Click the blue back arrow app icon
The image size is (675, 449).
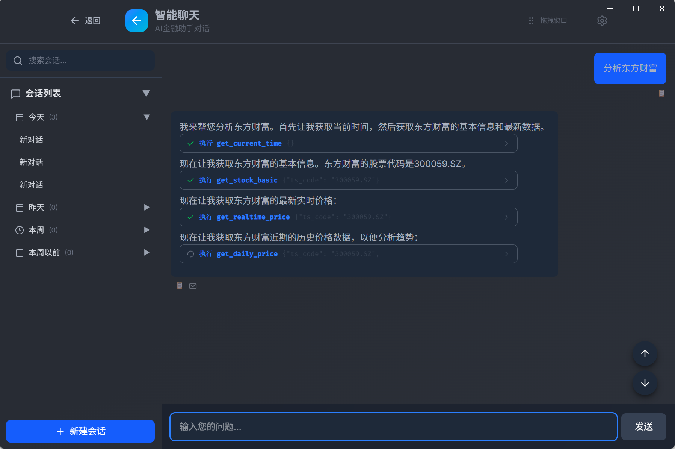click(x=136, y=21)
